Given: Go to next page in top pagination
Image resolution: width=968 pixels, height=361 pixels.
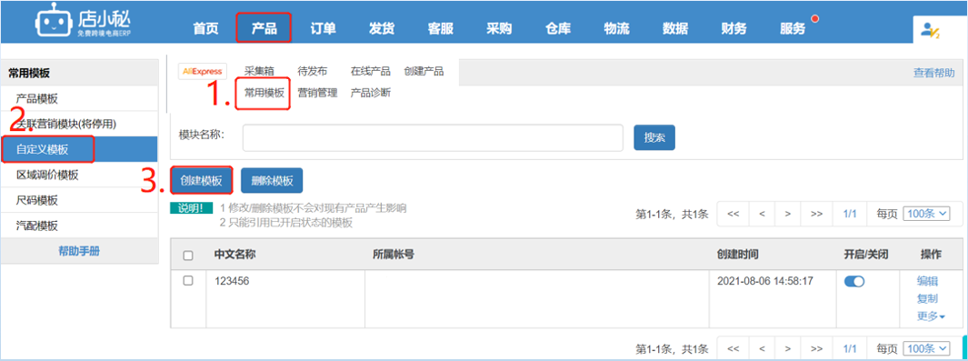Looking at the screenshot, I should coord(787,214).
